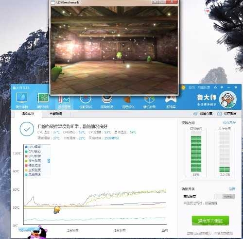The image size is (243, 239).
Task: Open the 硬件体检 hardware checkup icon
Action: coord(21,101)
